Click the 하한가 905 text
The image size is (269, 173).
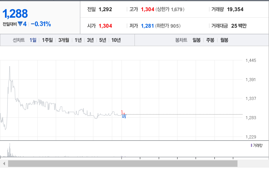(x=168, y=26)
